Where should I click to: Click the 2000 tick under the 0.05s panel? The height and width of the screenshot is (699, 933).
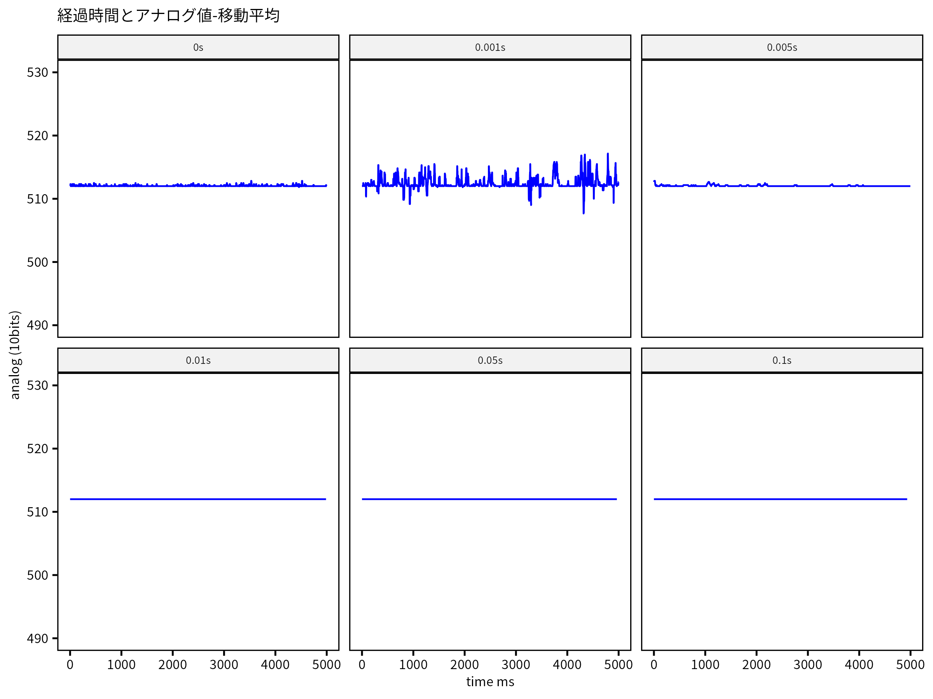(x=464, y=664)
